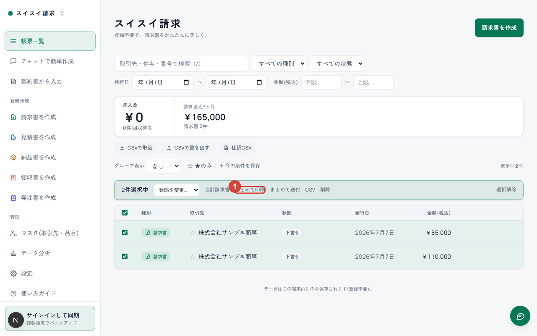Star the ¥110,000 row's 株式会社サンプル商事

click(x=193, y=256)
